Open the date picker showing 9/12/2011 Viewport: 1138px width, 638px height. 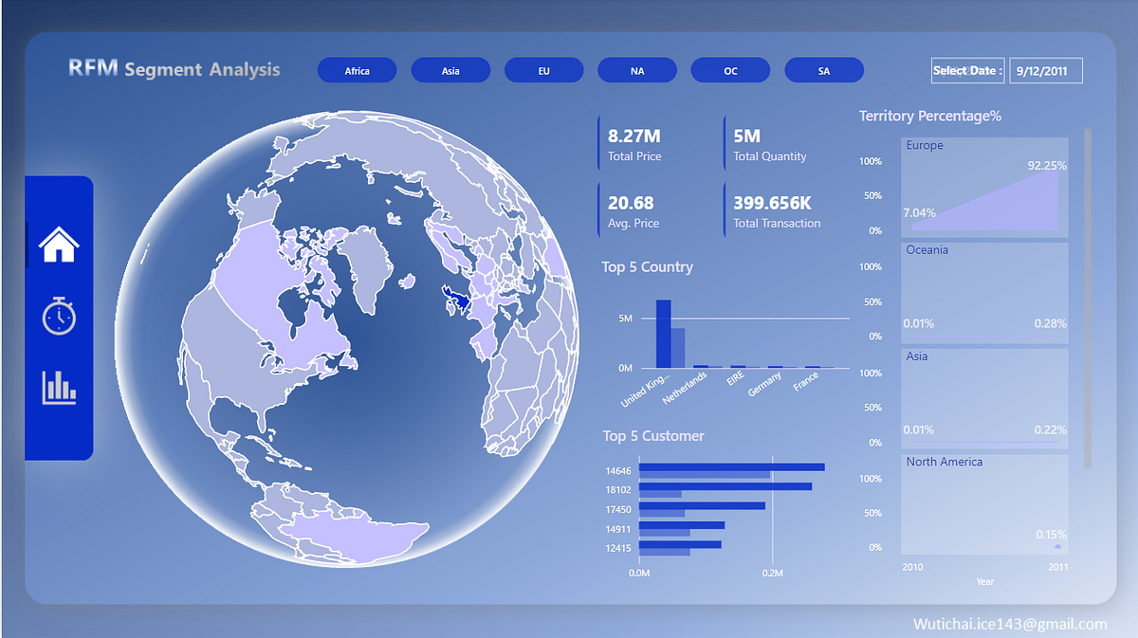pos(1045,70)
